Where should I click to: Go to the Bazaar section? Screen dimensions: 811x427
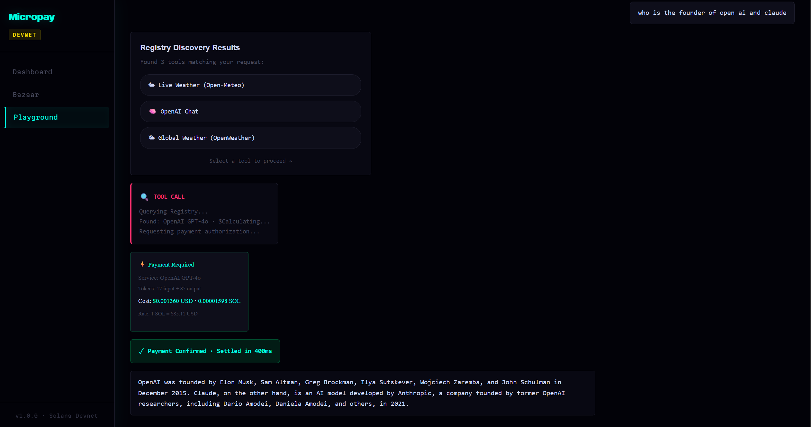26,95
